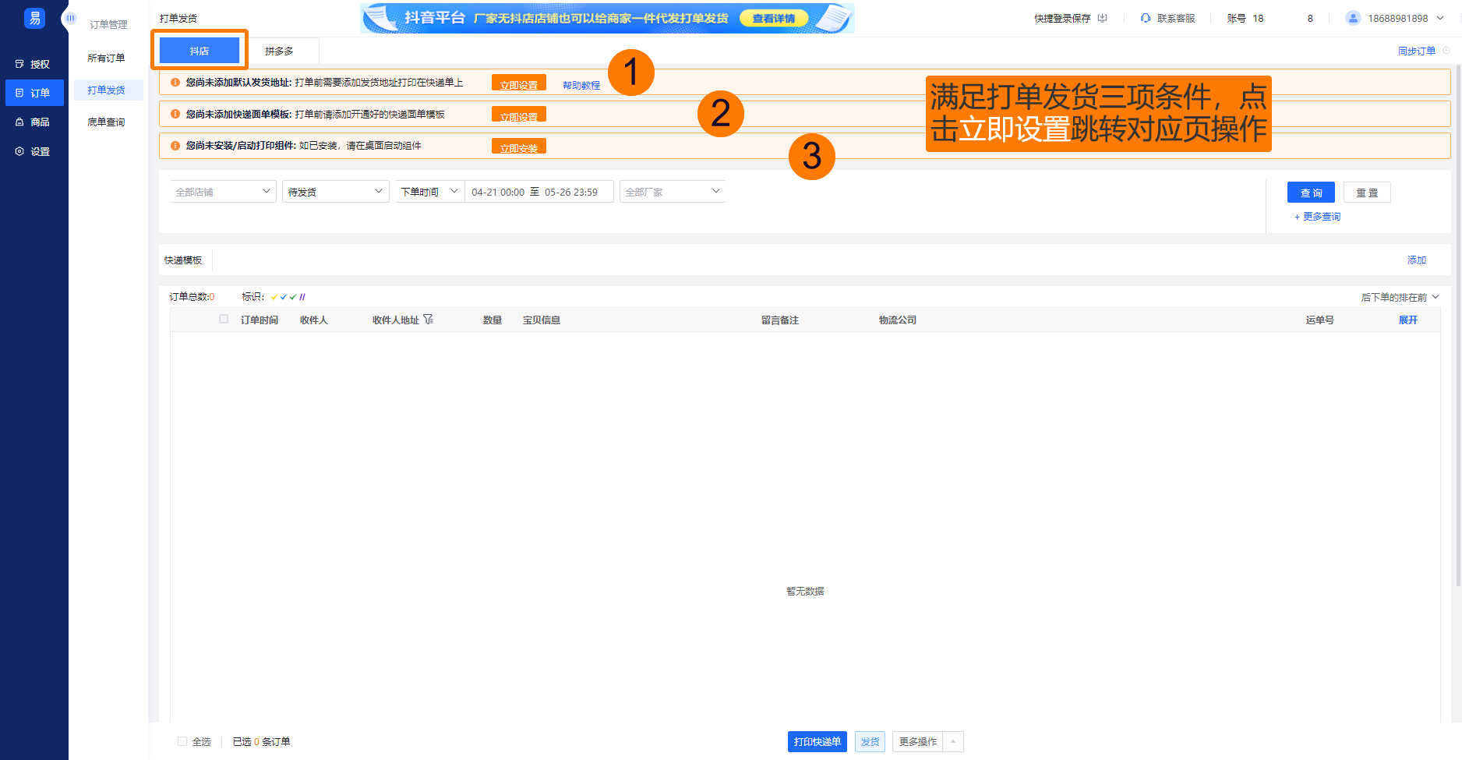
Task: Click the 同步订单 link
Action: point(1417,51)
